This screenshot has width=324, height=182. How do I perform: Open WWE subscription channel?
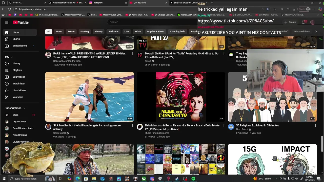(20, 115)
